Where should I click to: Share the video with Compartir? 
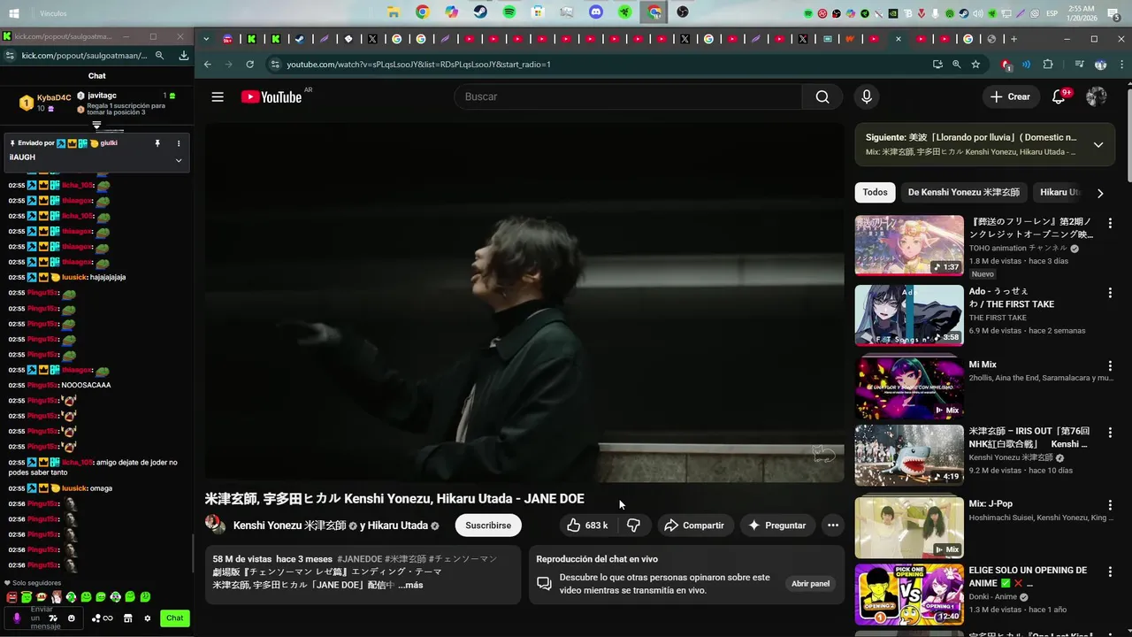[694, 526]
